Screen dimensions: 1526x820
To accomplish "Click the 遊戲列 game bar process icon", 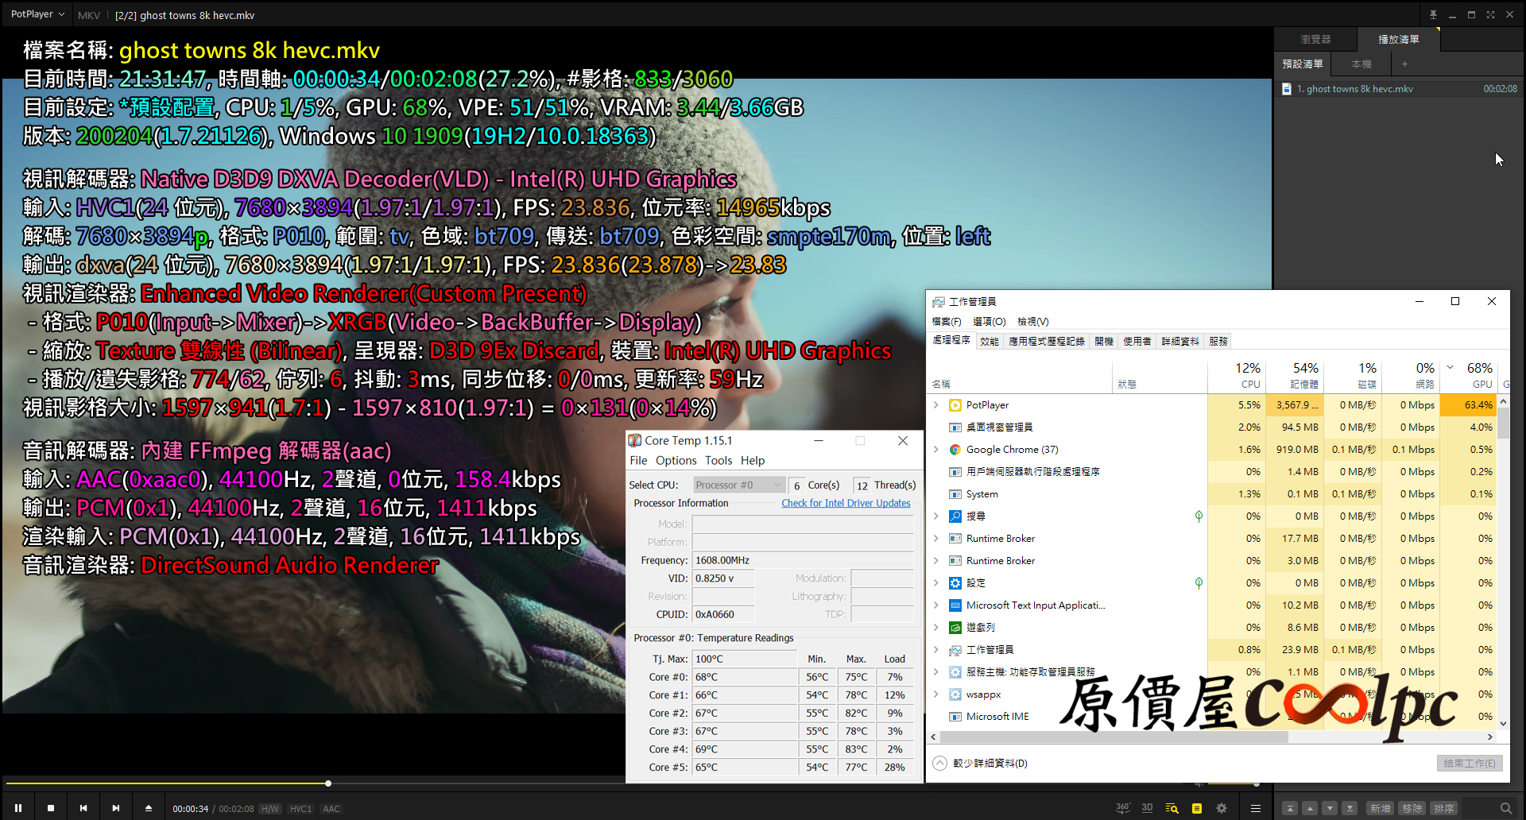I will point(955,628).
